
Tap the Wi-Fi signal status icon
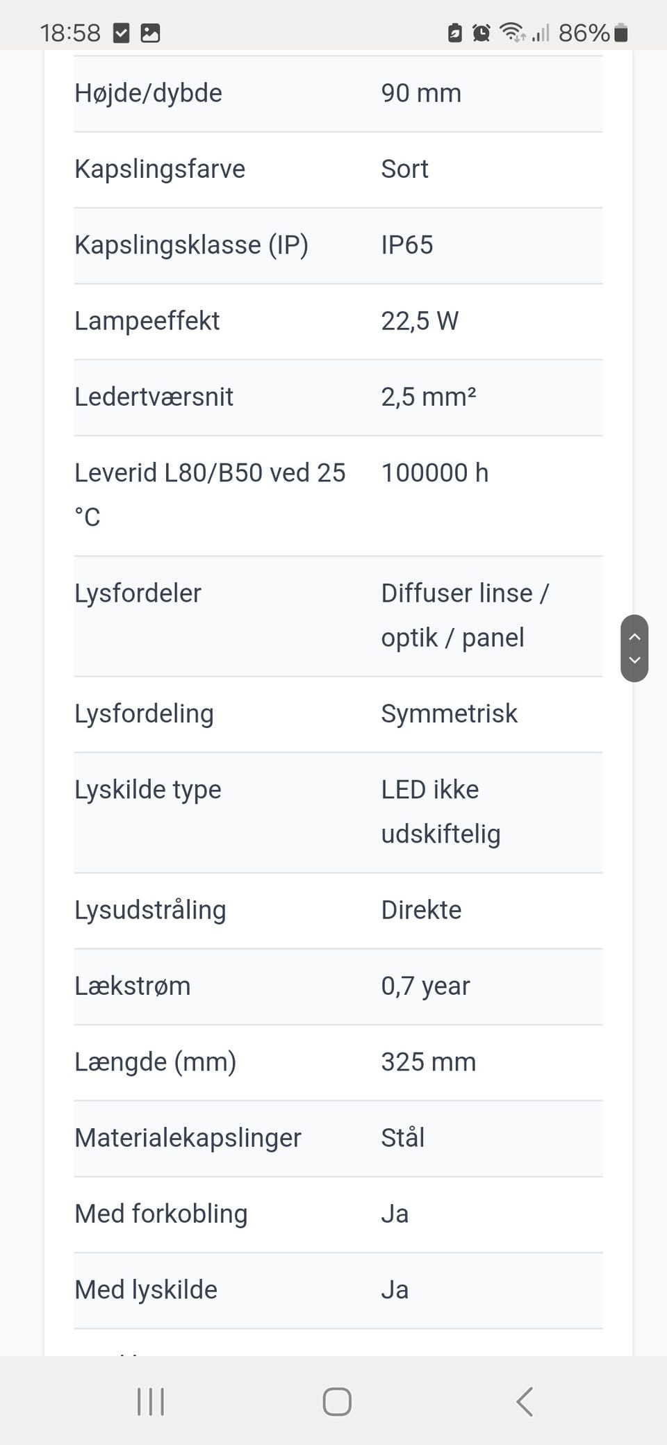pyautogui.click(x=513, y=33)
